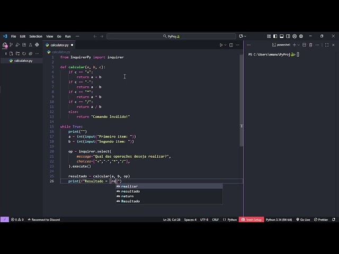The image size is (339, 254).
Task: Split the editor to the right
Action: coord(231,45)
